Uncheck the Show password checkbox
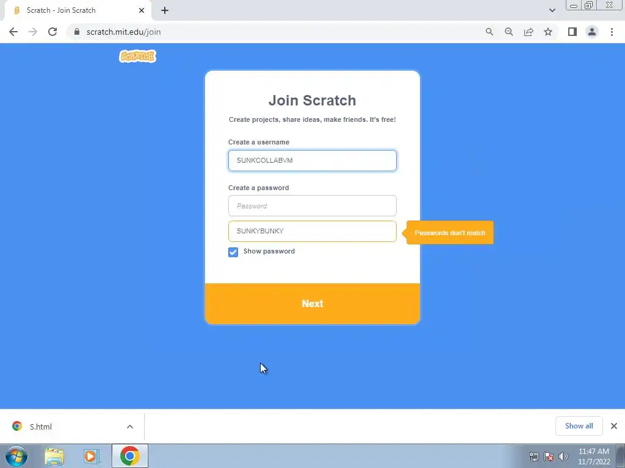This screenshot has height=468, width=625. click(x=233, y=252)
